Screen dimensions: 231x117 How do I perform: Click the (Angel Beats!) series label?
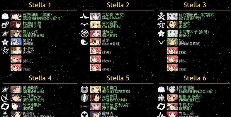point(112,18)
